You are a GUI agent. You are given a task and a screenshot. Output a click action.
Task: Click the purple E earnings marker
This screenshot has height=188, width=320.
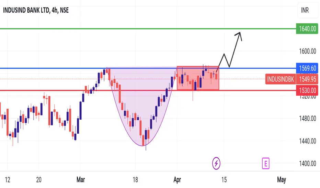[x=266, y=163]
